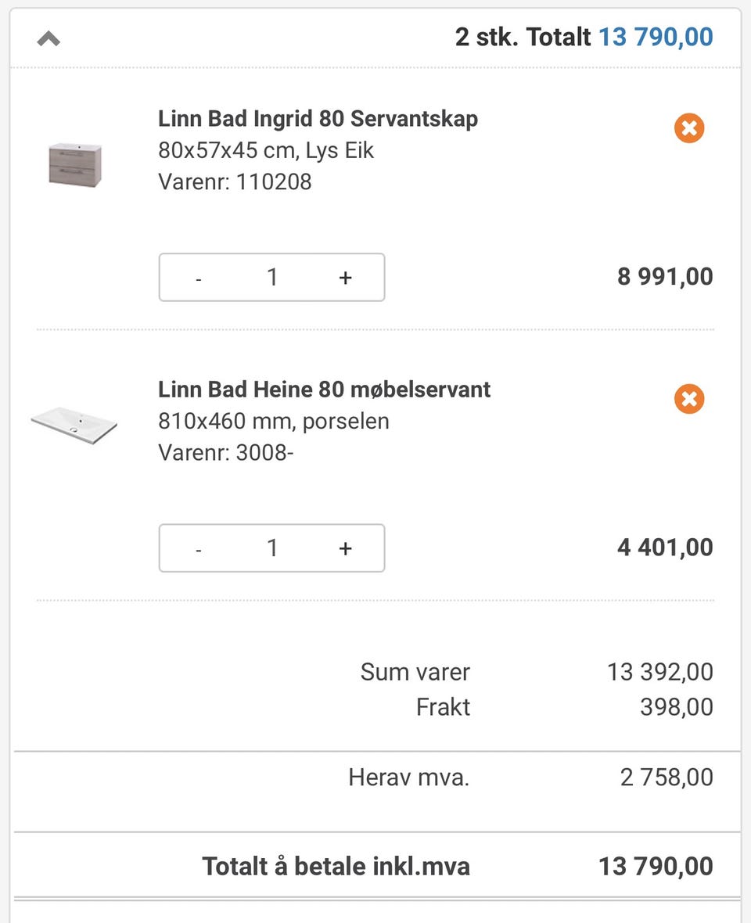Click the Heine møbelservant quantity field
This screenshot has height=923, width=751.
[x=272, y=548]
